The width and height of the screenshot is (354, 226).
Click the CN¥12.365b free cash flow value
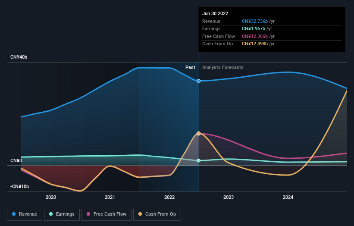tap(255, 36)
